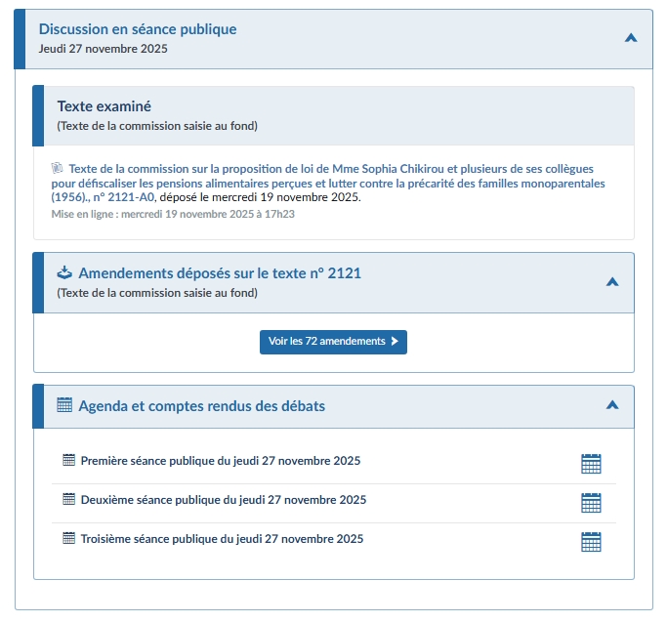Collapse the Discussion en séance publique section
This screenshot has width=667, height=622.
click(631, 38)
